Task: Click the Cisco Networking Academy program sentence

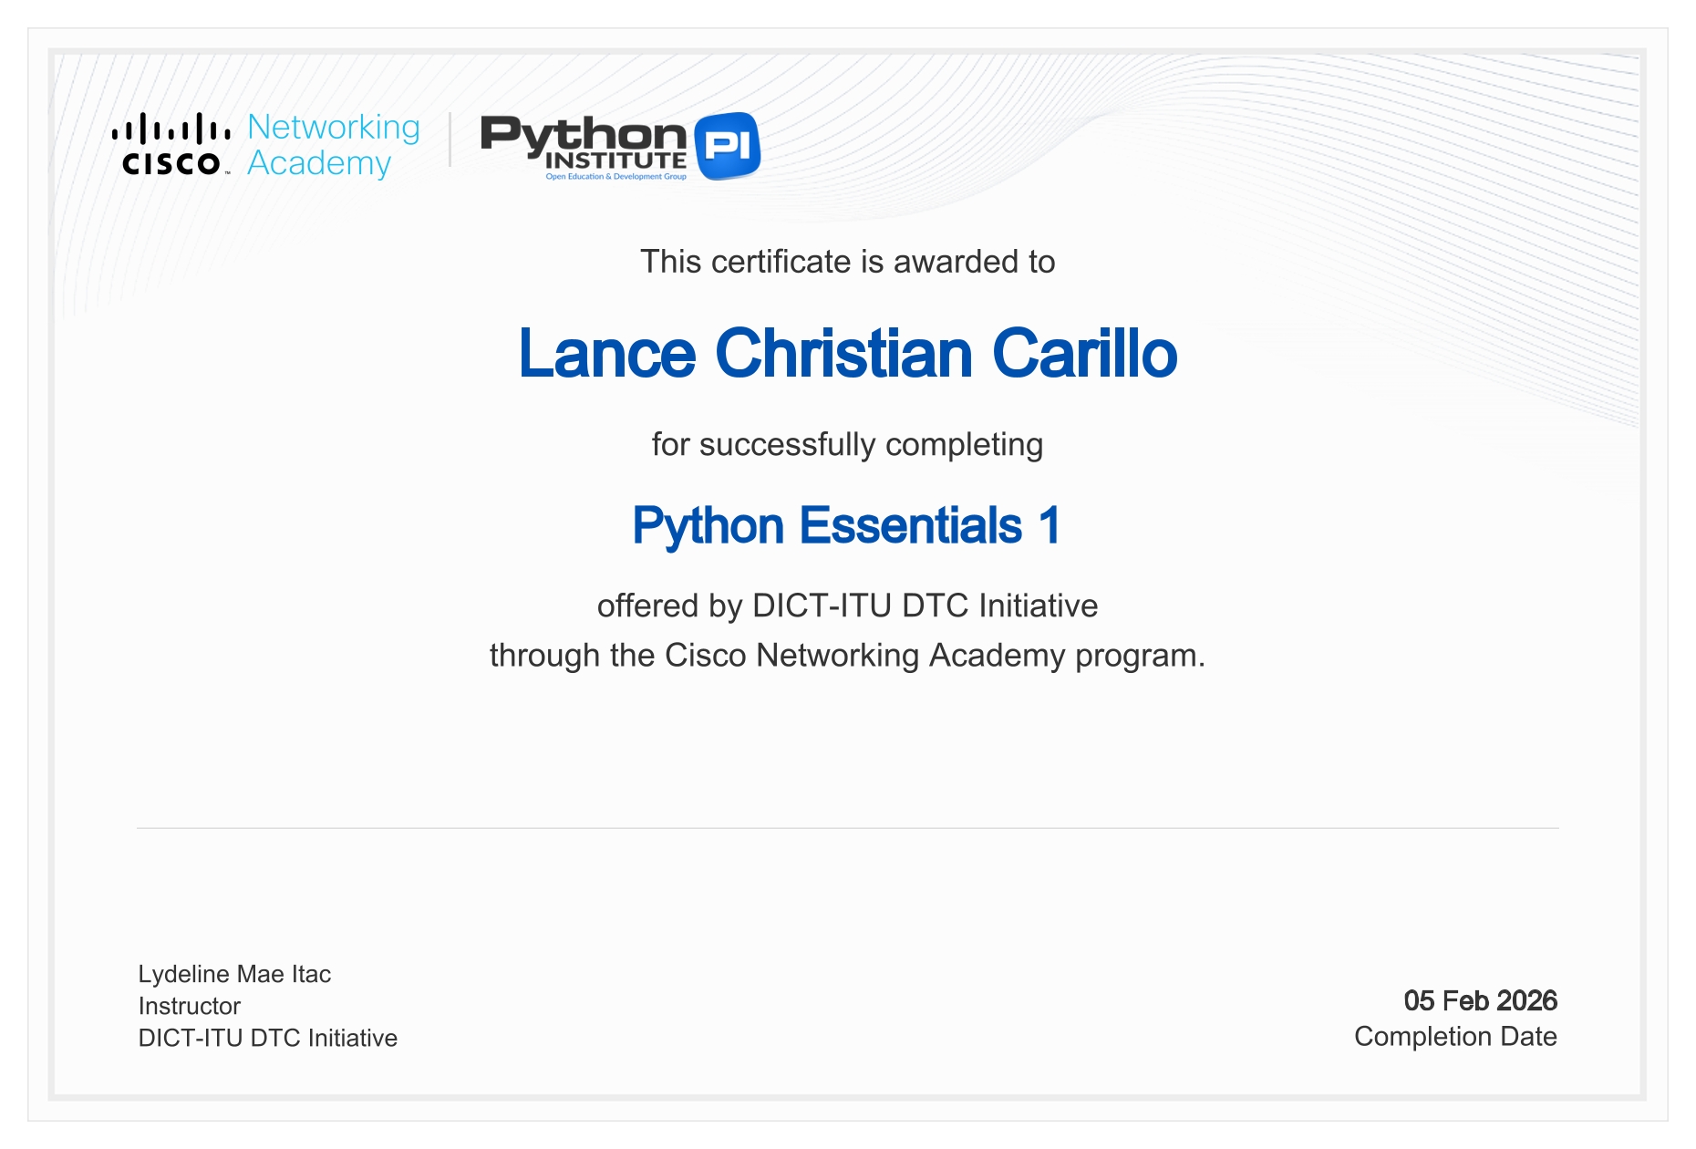Action: click(x=847, y=654)
